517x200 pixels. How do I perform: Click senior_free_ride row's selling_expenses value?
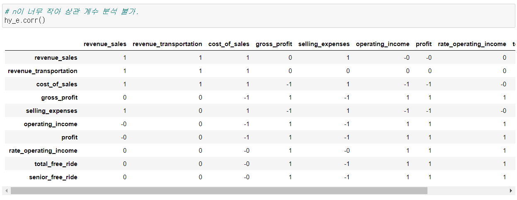tap(347, 177)
